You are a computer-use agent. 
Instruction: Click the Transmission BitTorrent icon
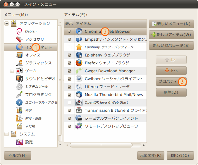pos(79,110)
